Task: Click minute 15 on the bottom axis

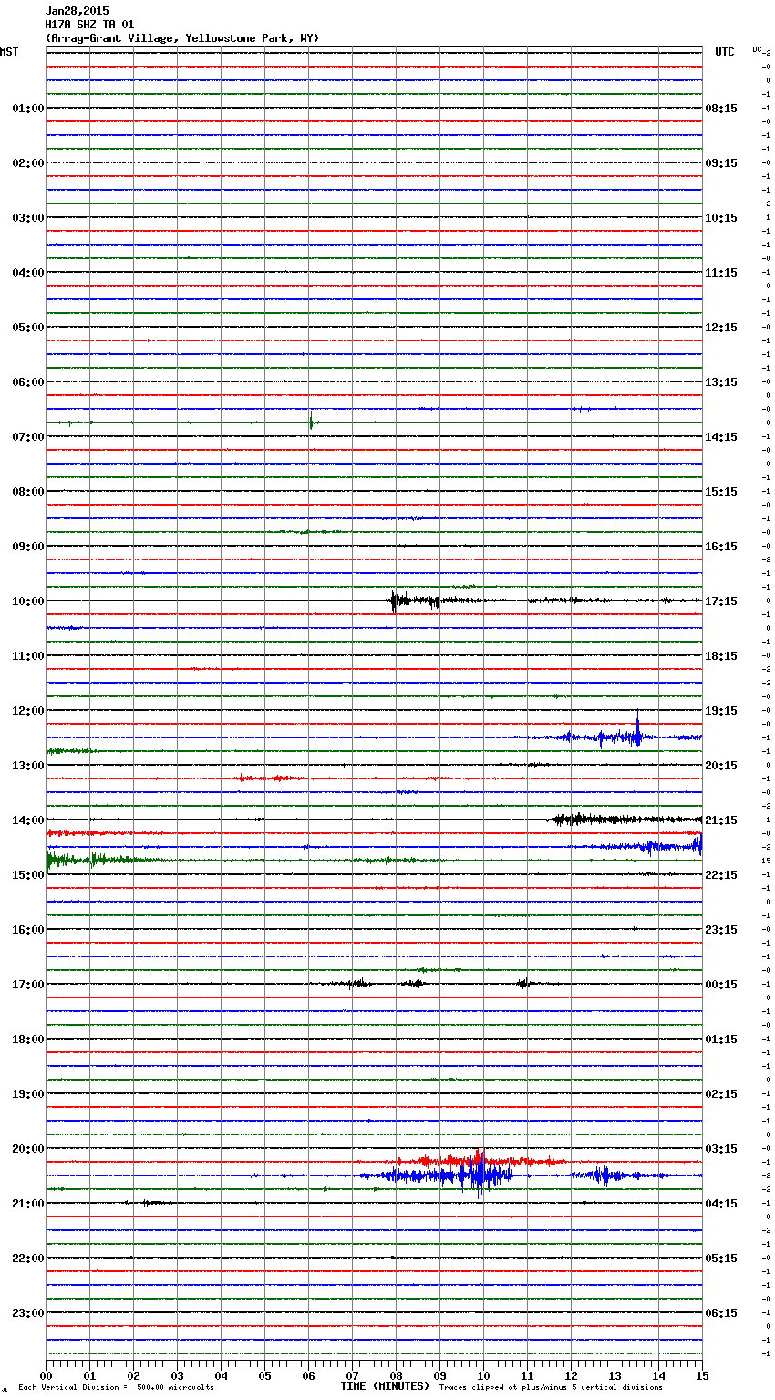Action: coord(702,1375)
